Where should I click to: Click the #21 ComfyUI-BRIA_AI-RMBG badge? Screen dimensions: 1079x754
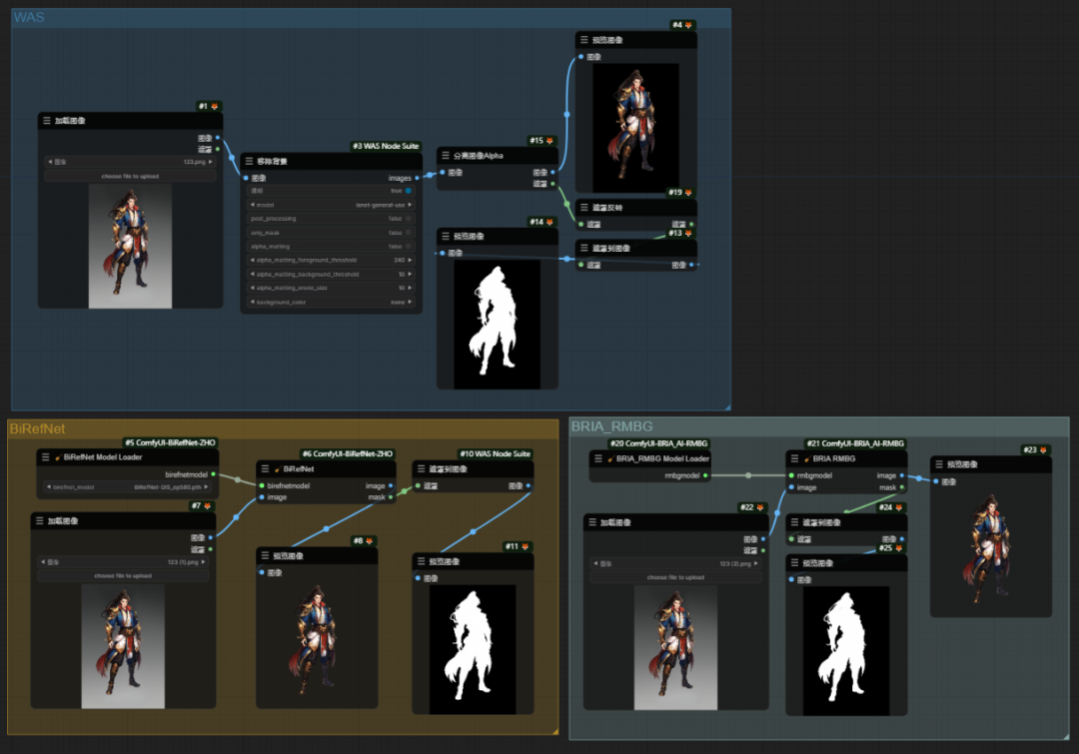[855, 443]
